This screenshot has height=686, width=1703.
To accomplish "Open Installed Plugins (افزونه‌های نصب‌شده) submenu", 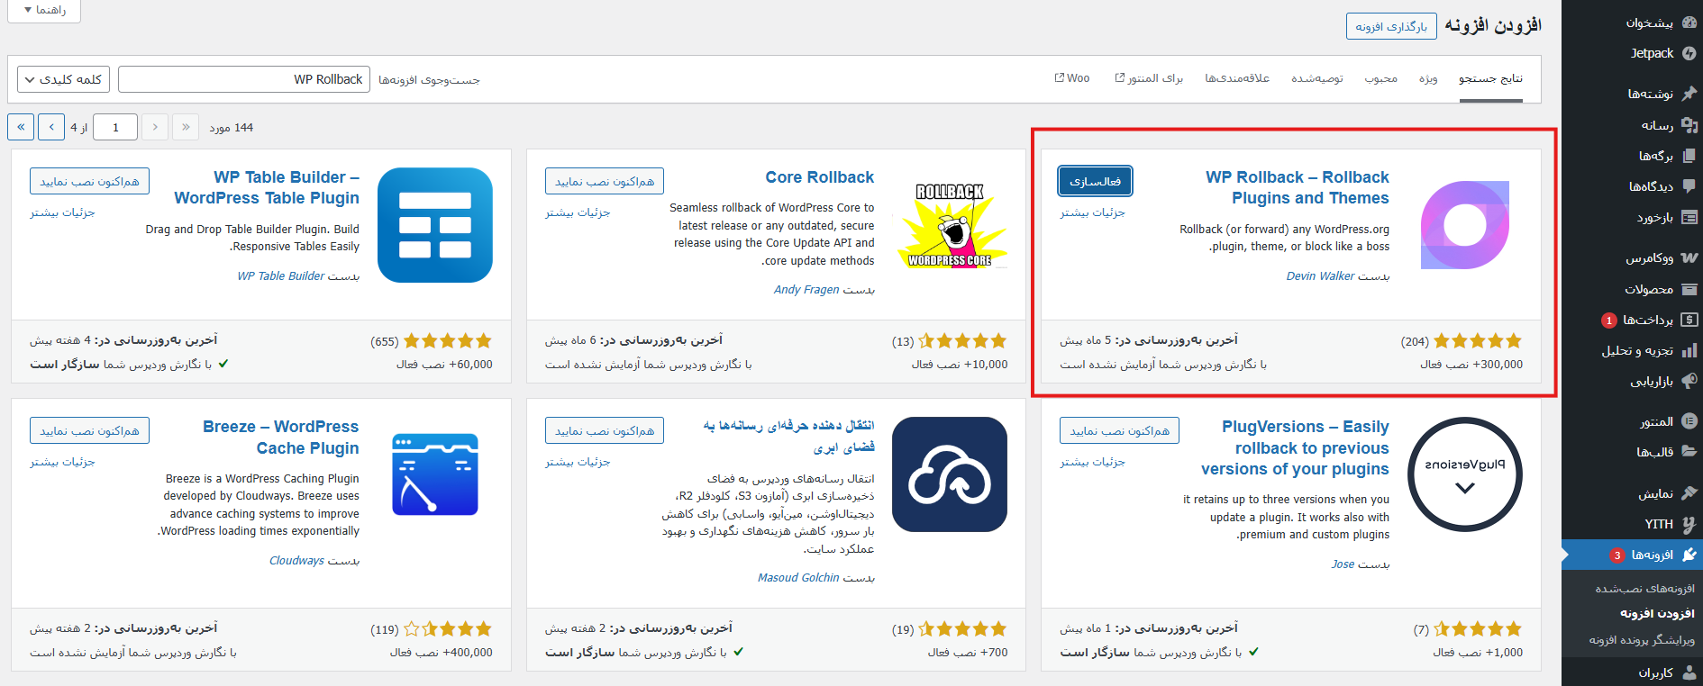I will pyautogui.click(x=1644, y=589).
